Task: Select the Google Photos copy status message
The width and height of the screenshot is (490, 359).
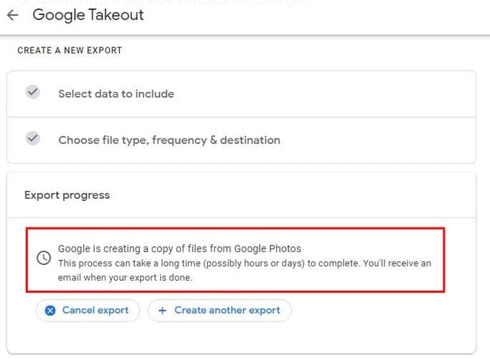Action: click(x=179, y=248)
